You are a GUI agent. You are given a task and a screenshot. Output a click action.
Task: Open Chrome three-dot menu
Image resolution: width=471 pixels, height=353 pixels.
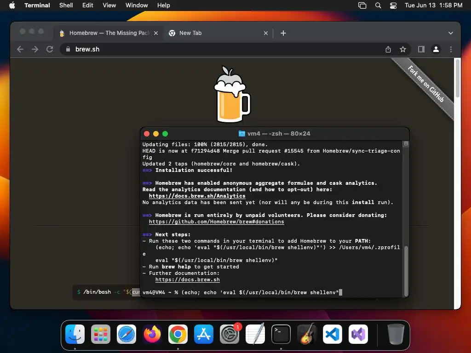(x=451, y=49)
